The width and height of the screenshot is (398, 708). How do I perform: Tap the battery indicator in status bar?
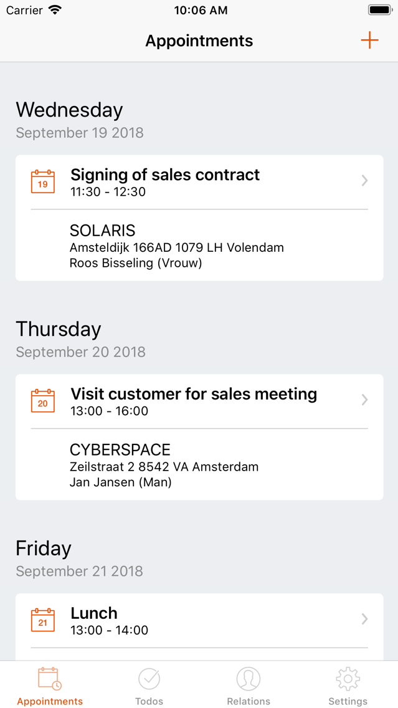click(x=379, y=9)
